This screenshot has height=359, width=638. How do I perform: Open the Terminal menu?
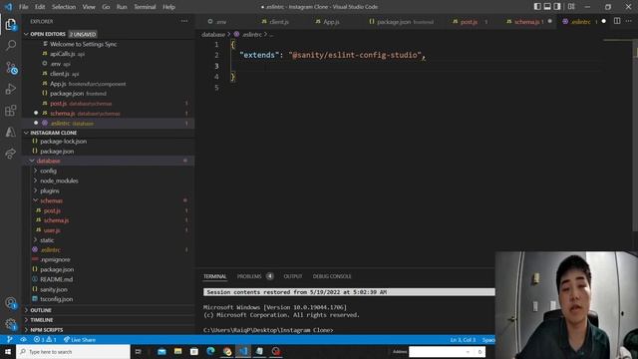(145, 7)
